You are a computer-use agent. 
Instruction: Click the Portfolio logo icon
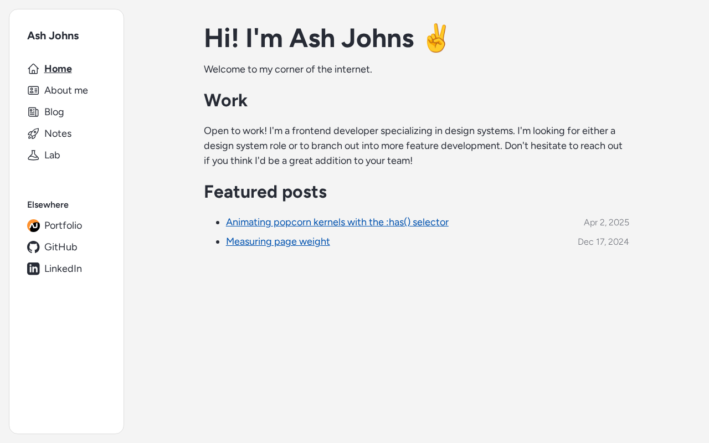(33, 225)
